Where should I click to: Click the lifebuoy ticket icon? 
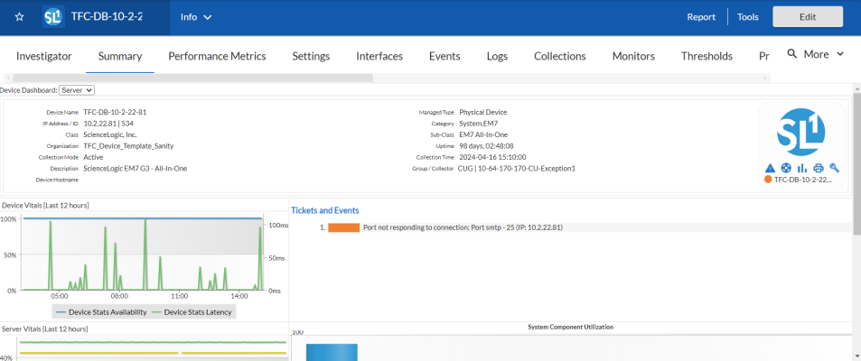tap(786, 168)
